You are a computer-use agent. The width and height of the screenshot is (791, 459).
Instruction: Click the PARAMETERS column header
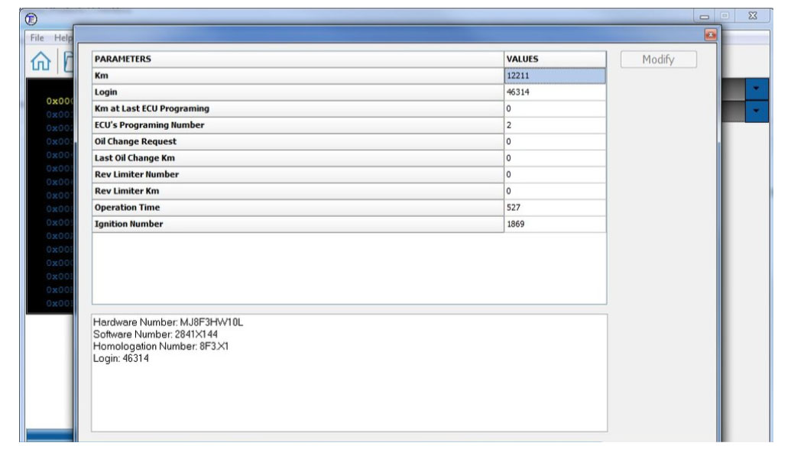tap(297, 59)
